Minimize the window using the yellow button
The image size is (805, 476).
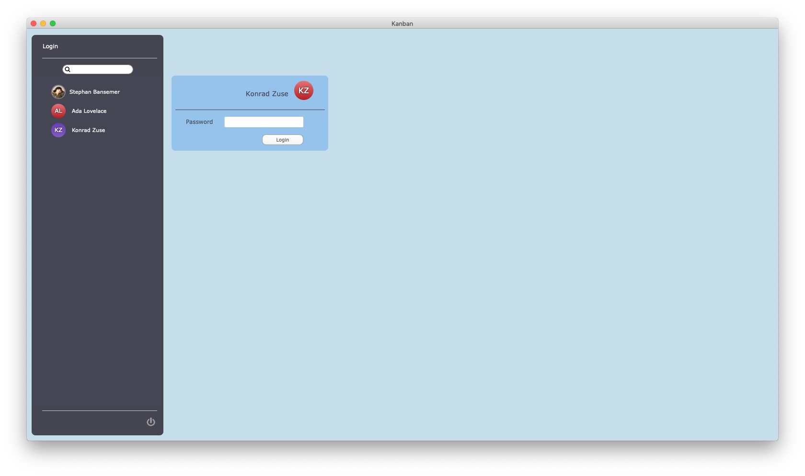click(x=43, y=23)
